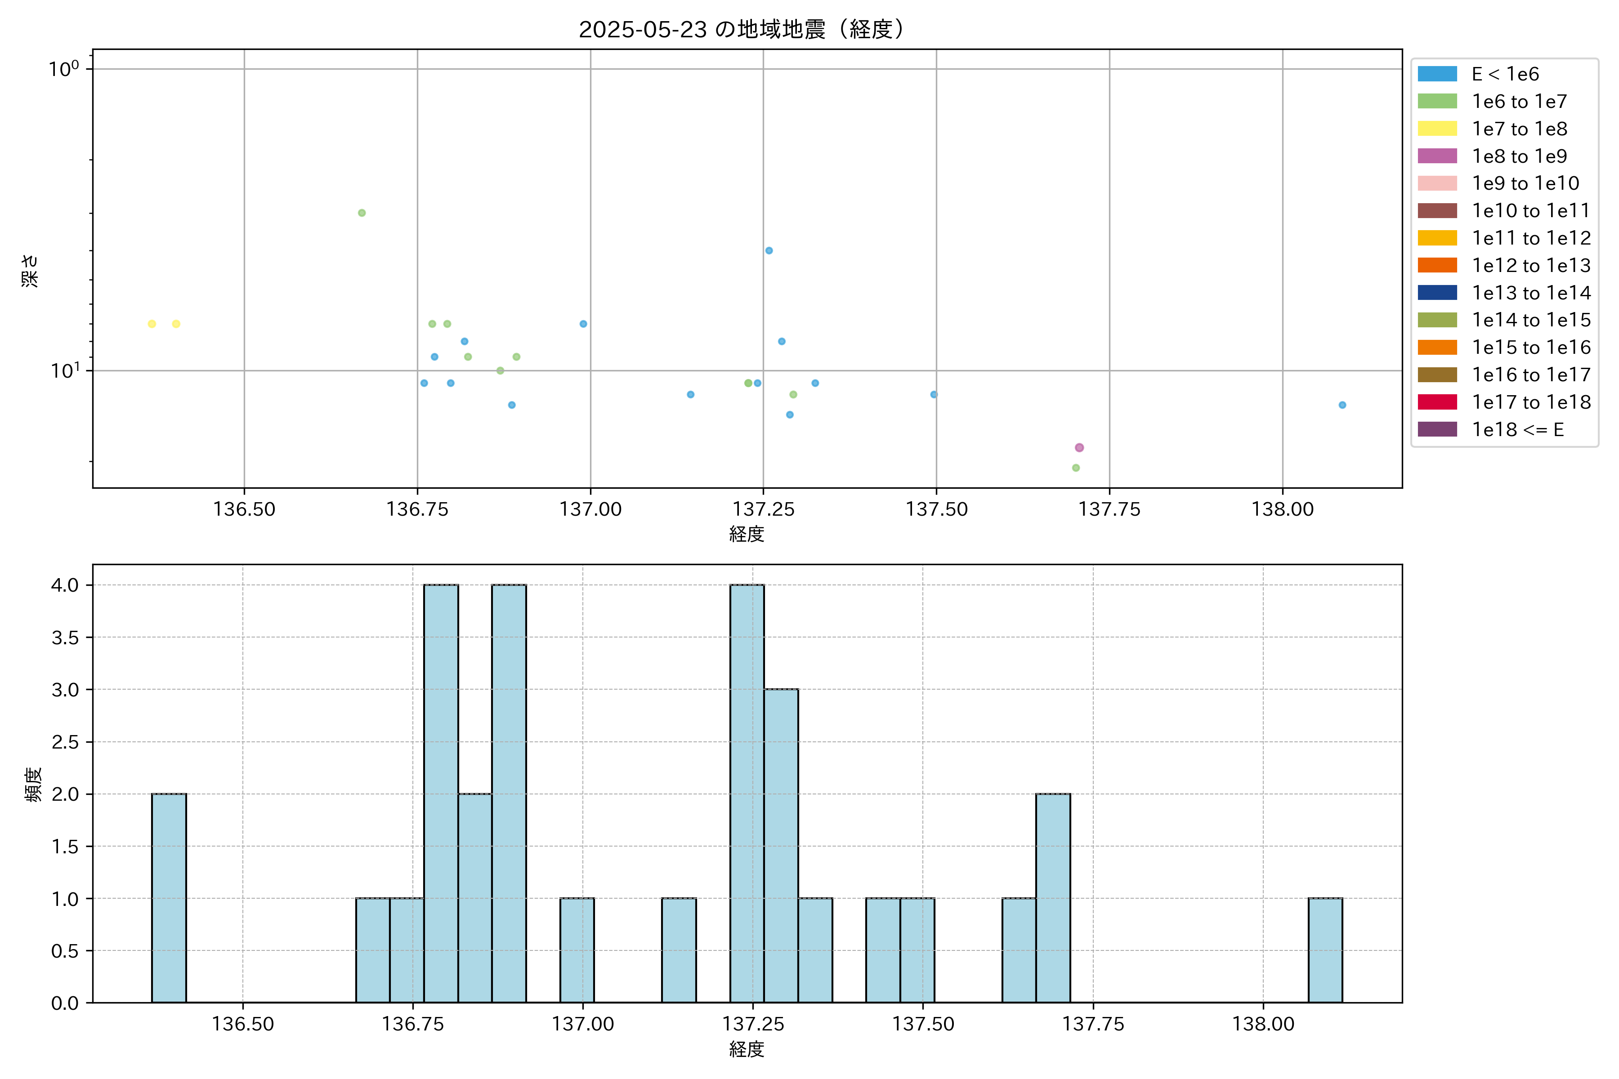Screen dimensions: 1619x1079
Task: Click the pink 1e9 to 1e10 legend swatch
Action: 1437,184
